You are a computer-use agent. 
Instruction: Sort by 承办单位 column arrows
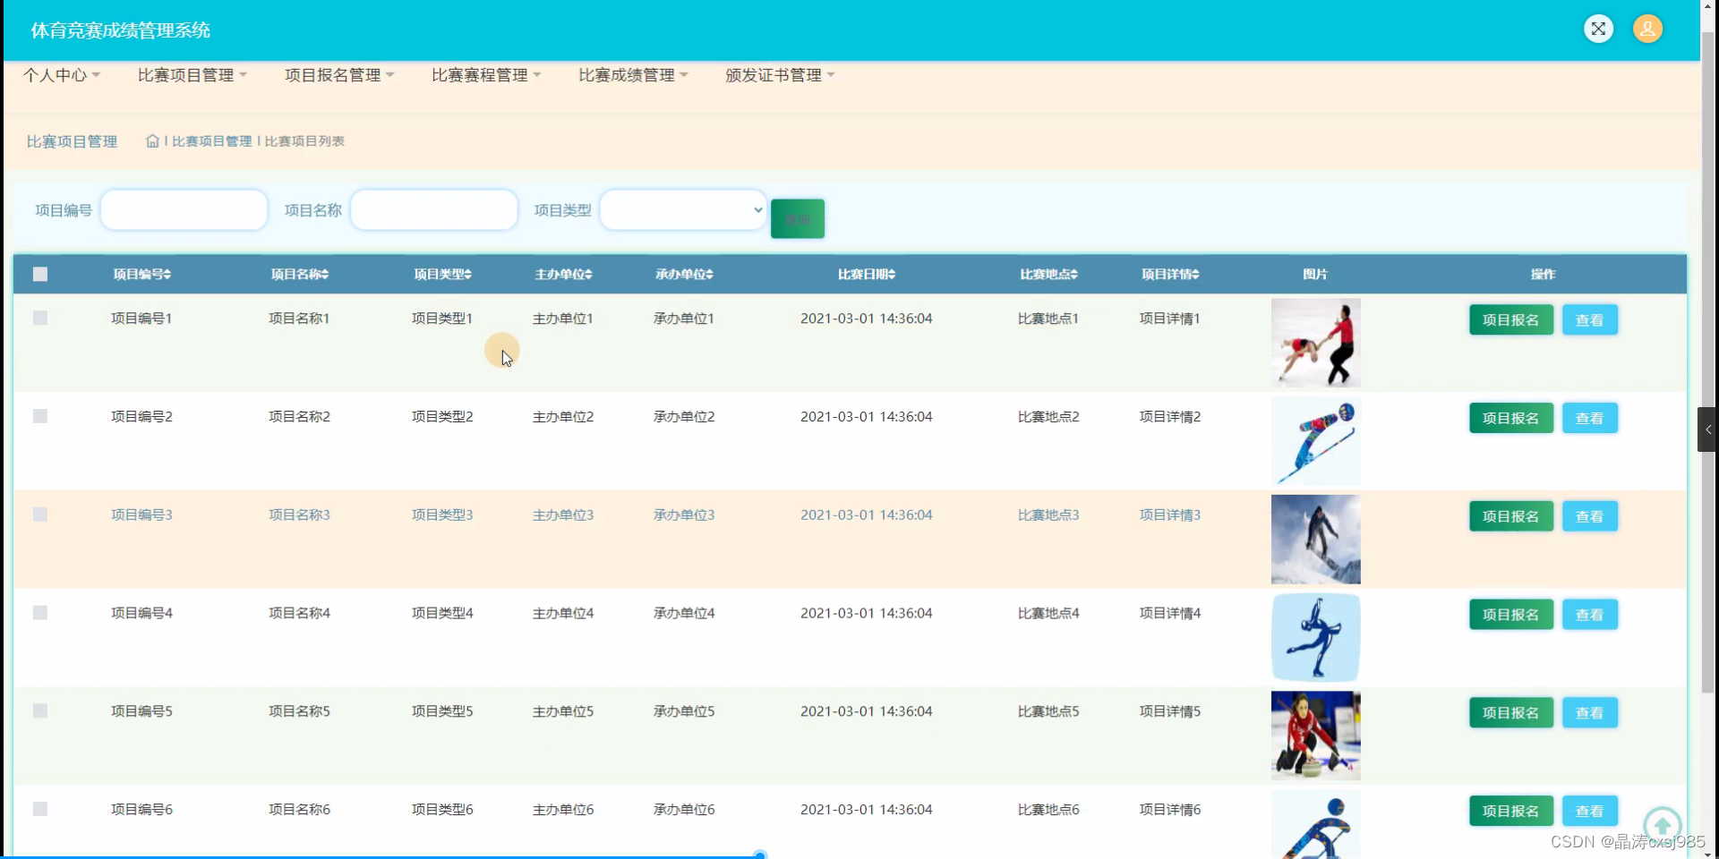coord(709,275)
